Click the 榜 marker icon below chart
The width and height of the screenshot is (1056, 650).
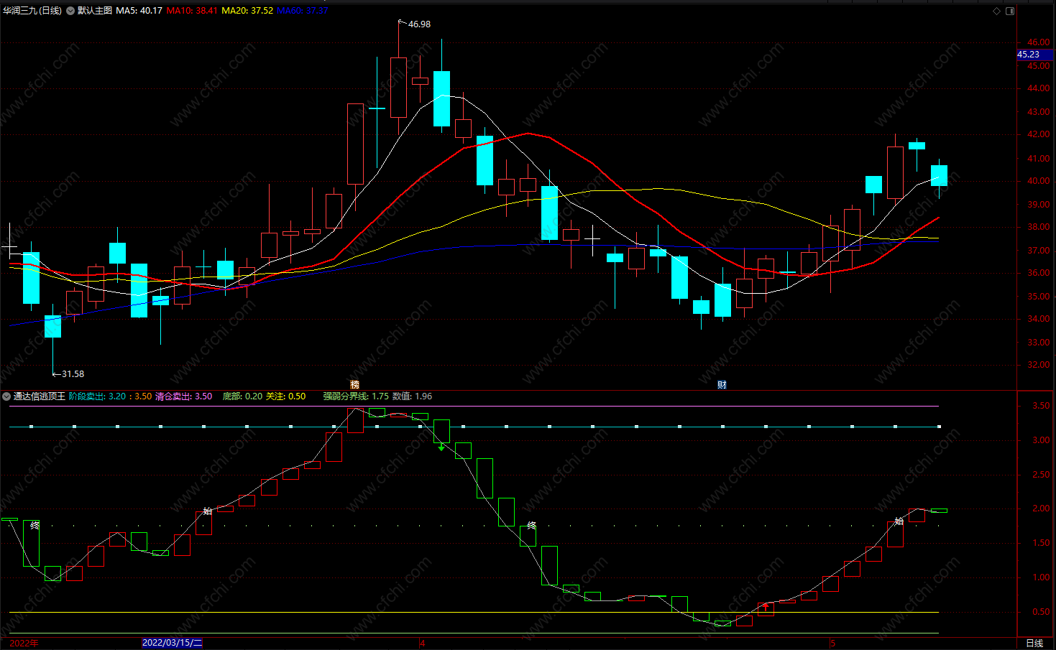(354, 384)
